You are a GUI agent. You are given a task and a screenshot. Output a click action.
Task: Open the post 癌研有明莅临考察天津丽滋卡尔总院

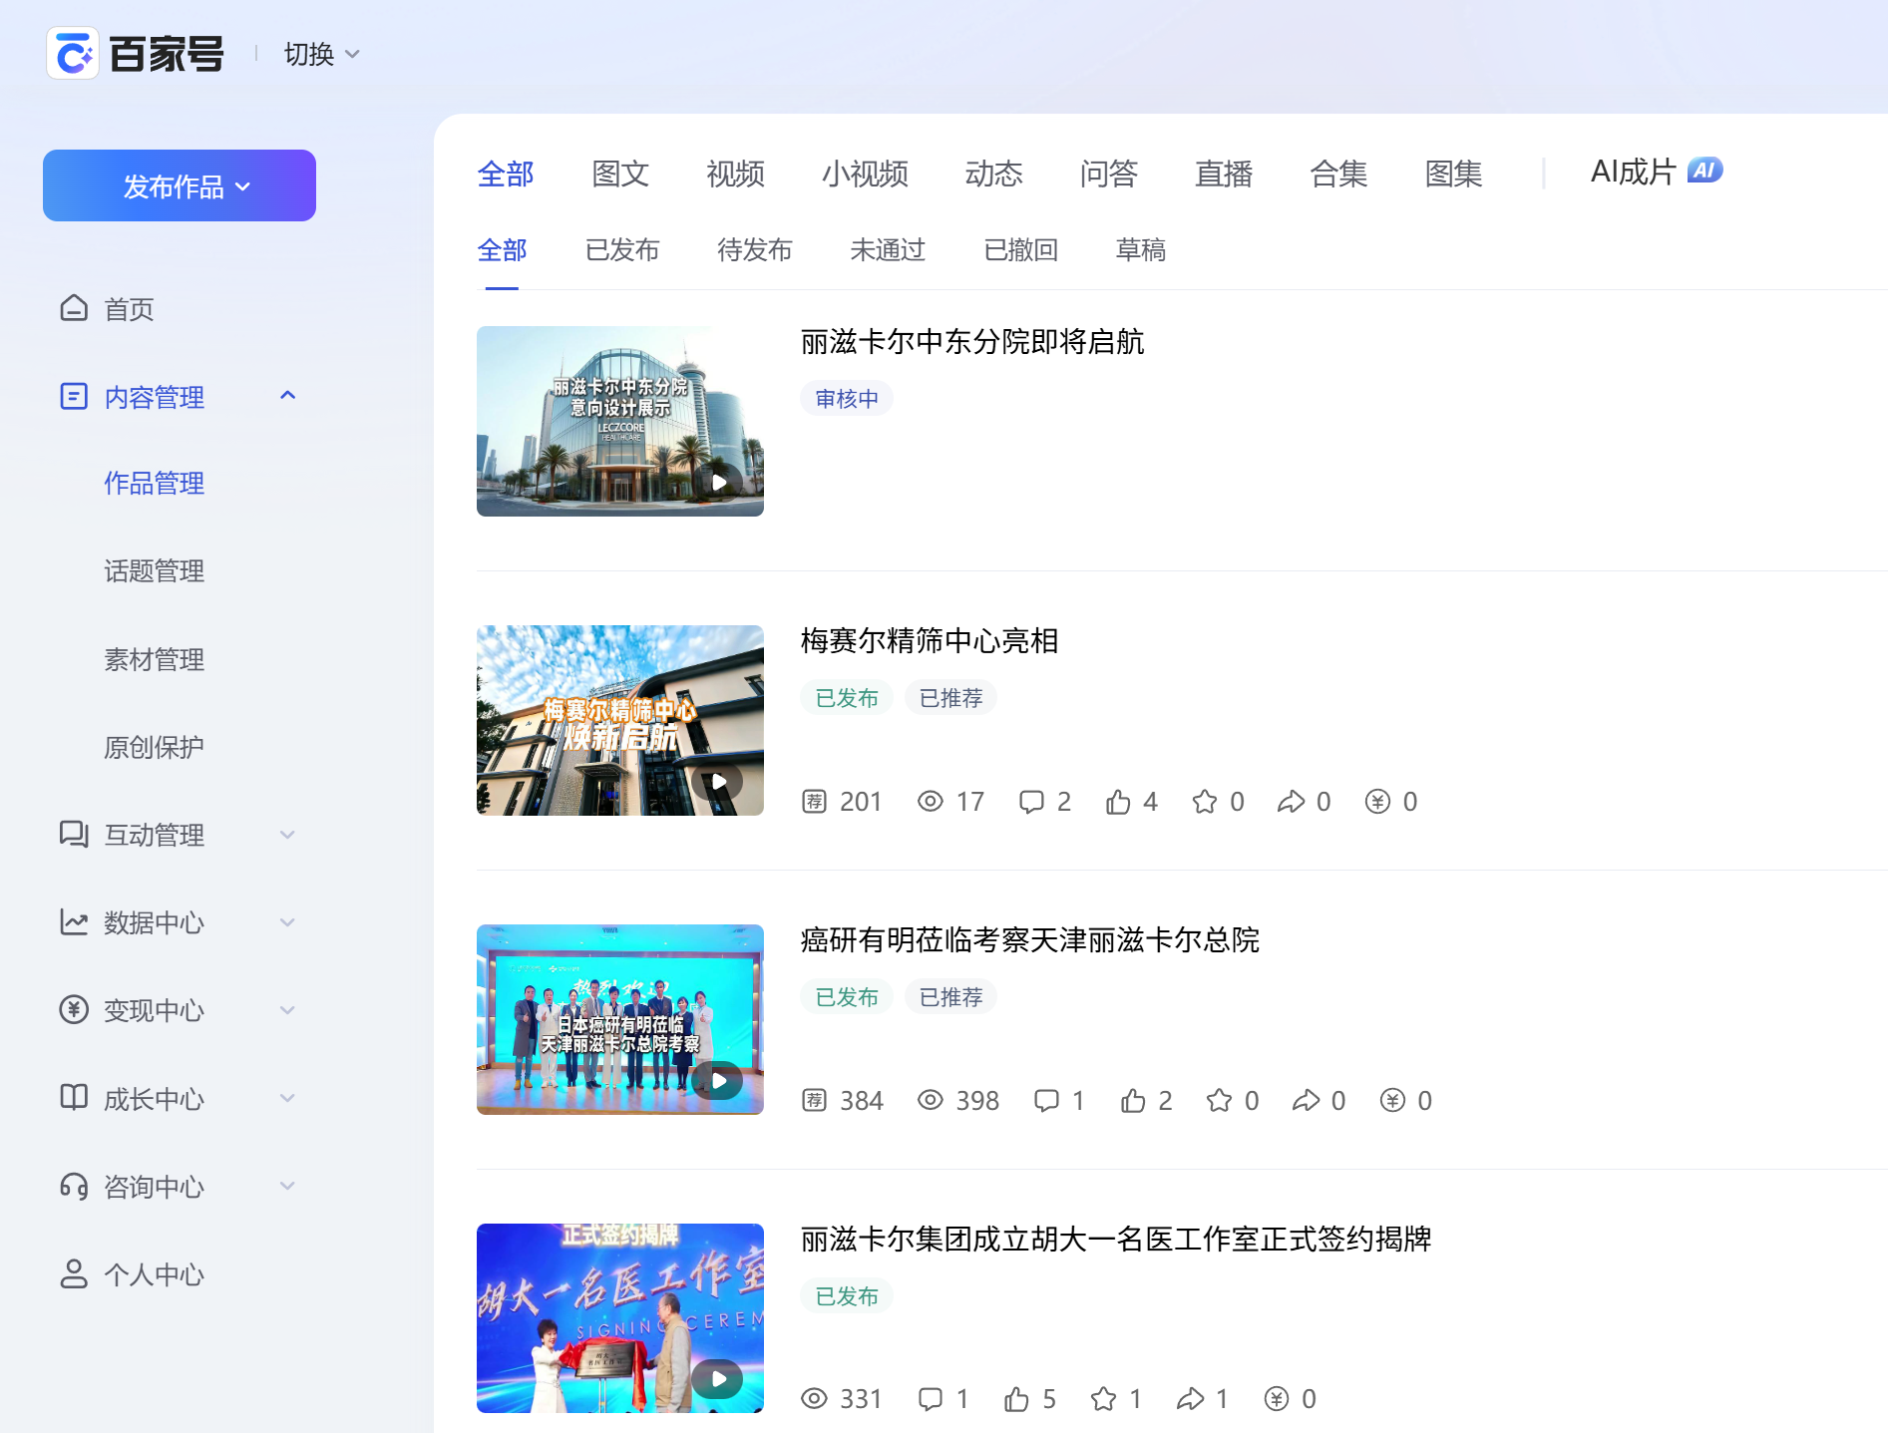click(1030, 940)
